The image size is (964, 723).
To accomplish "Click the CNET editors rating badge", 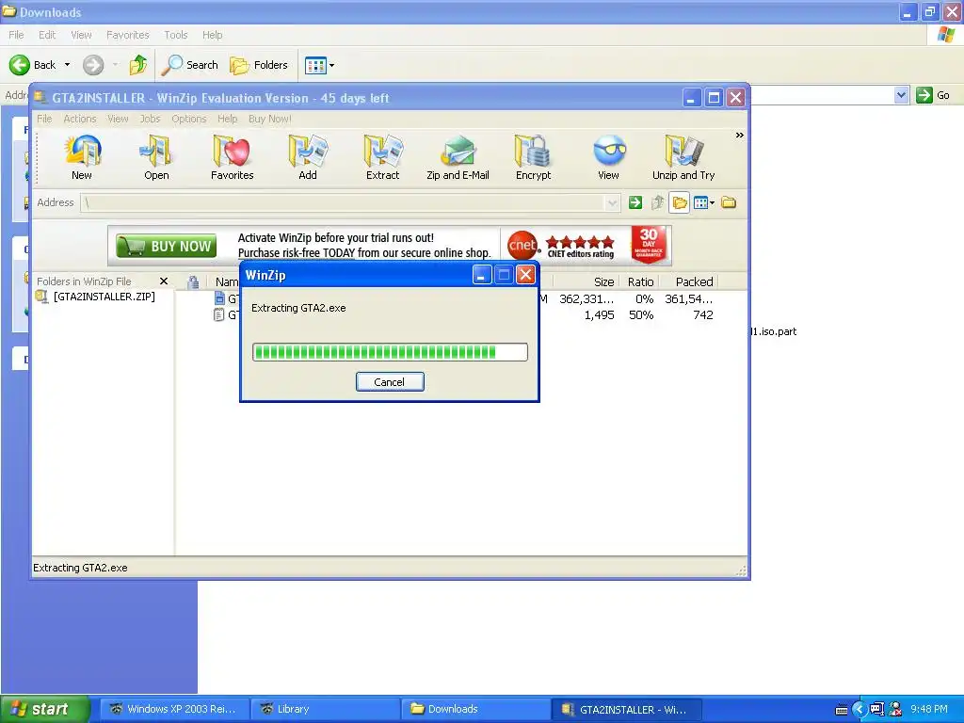I will 561,246.
